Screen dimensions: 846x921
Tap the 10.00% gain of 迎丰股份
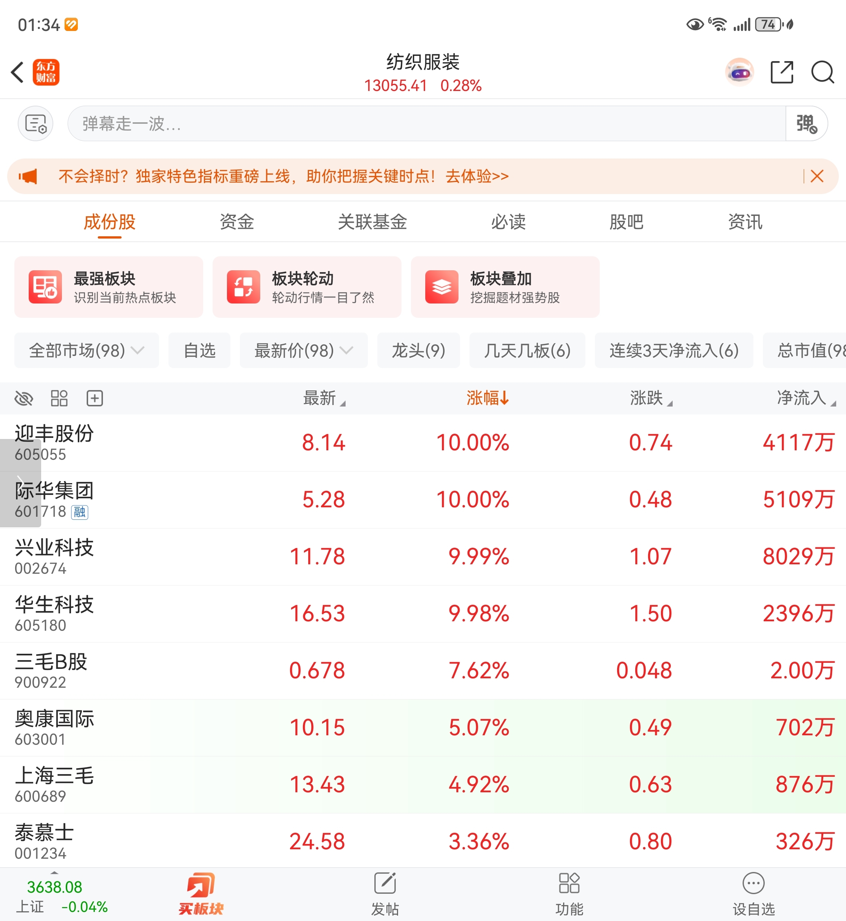click(472, 442)
